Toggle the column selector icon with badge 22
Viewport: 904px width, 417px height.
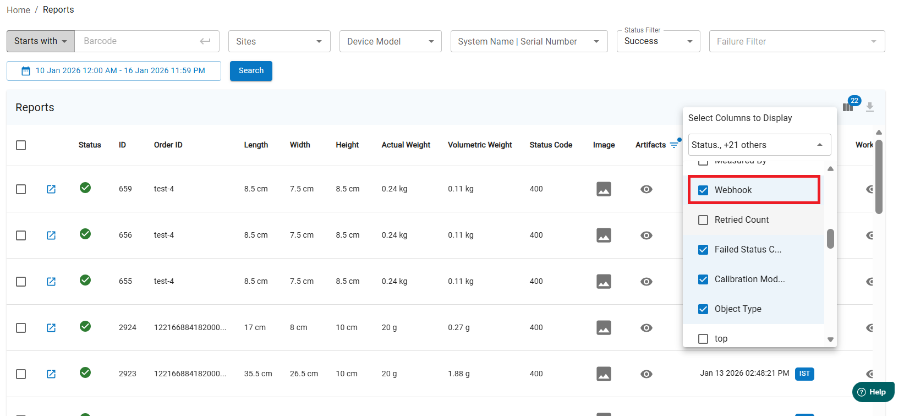click(848, 107)
